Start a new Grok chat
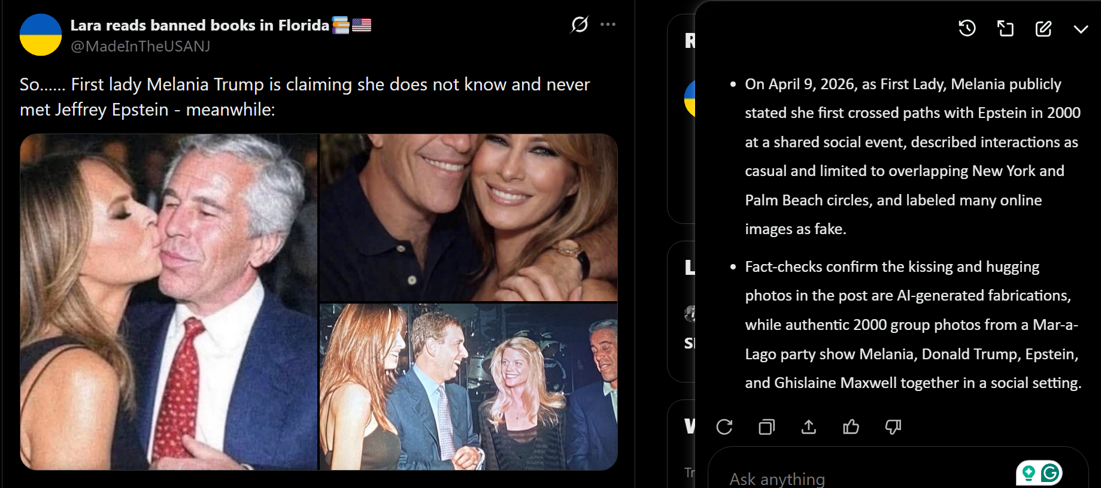Image resolution: width=1101 pixels, height=488 pixels. (1044, 28)
